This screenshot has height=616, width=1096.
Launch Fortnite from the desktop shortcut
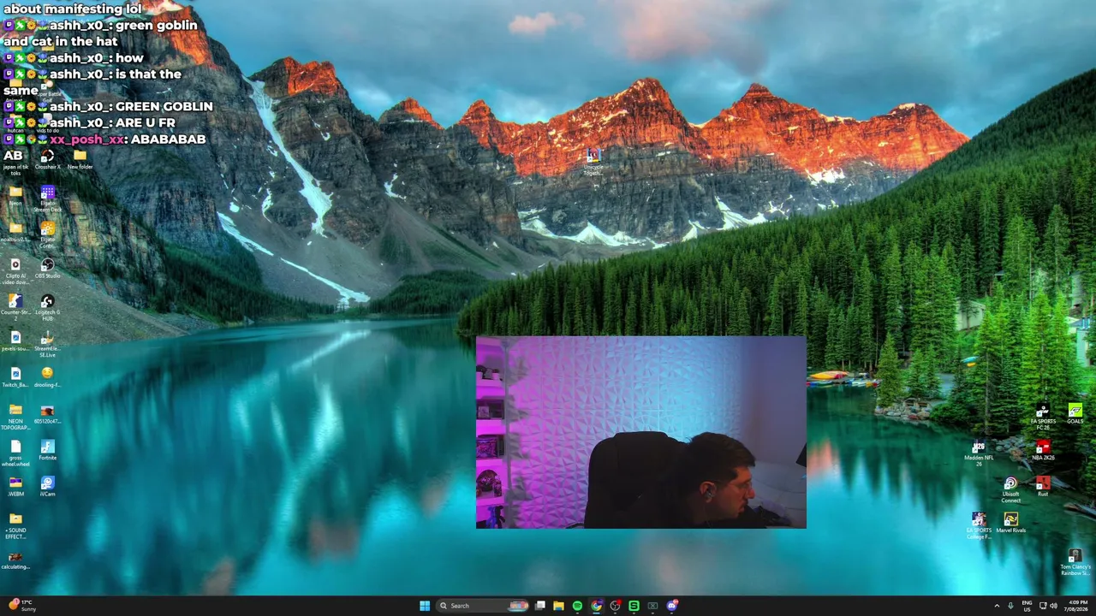(x=47, y=450)
